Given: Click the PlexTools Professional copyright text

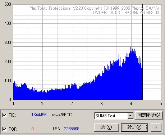Looking at the screenshot, I should [x=94, y=8].
